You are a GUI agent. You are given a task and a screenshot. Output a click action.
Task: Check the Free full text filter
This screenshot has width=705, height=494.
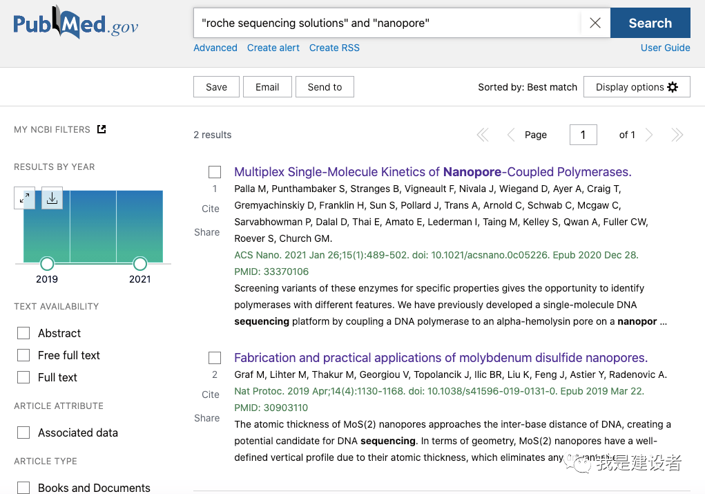point(23,355)
